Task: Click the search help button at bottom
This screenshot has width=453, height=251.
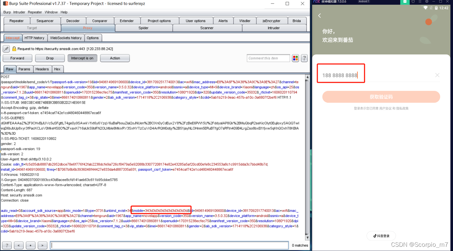Action: (x=7, y=245)
